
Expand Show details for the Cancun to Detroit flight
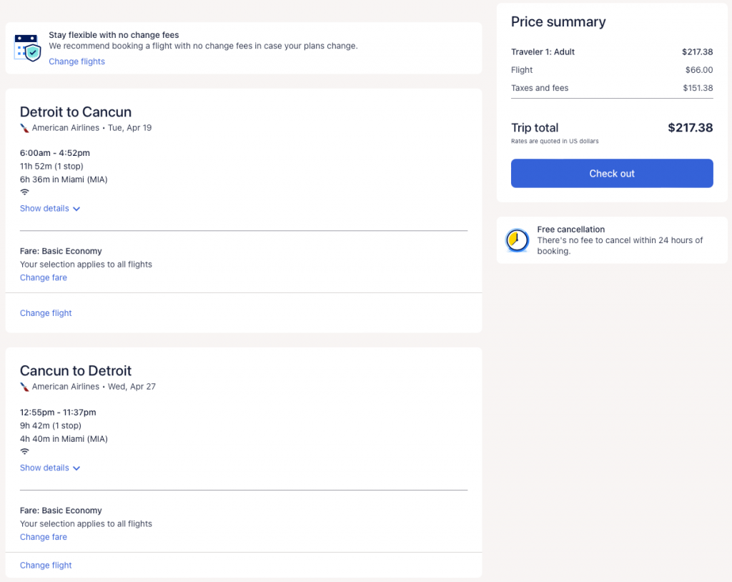50,468
